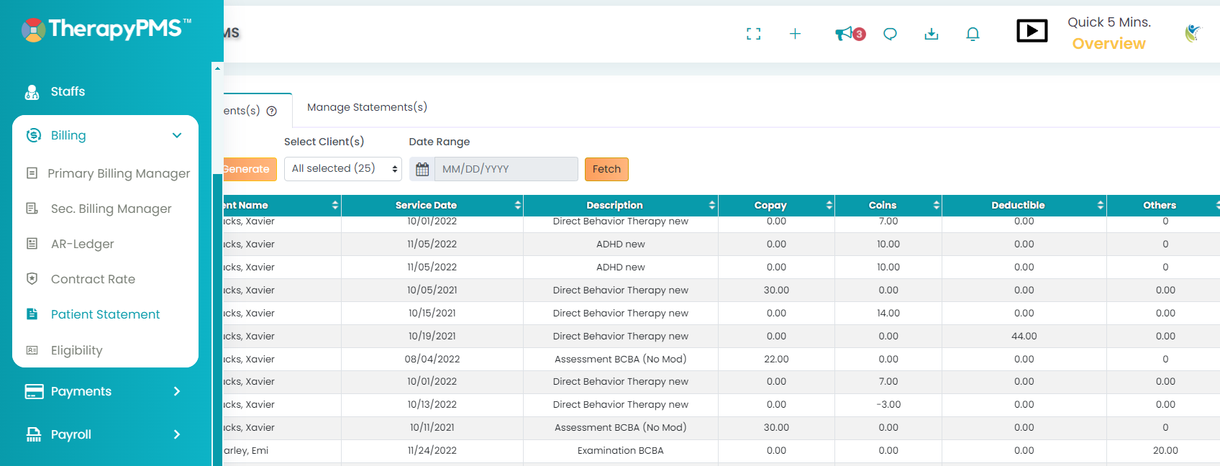Click the Fetch button

[x=606, y=169]
